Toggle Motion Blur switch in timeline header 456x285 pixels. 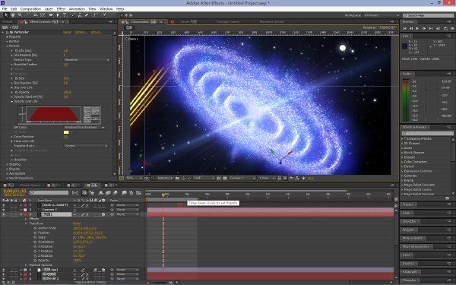(116, 192)
